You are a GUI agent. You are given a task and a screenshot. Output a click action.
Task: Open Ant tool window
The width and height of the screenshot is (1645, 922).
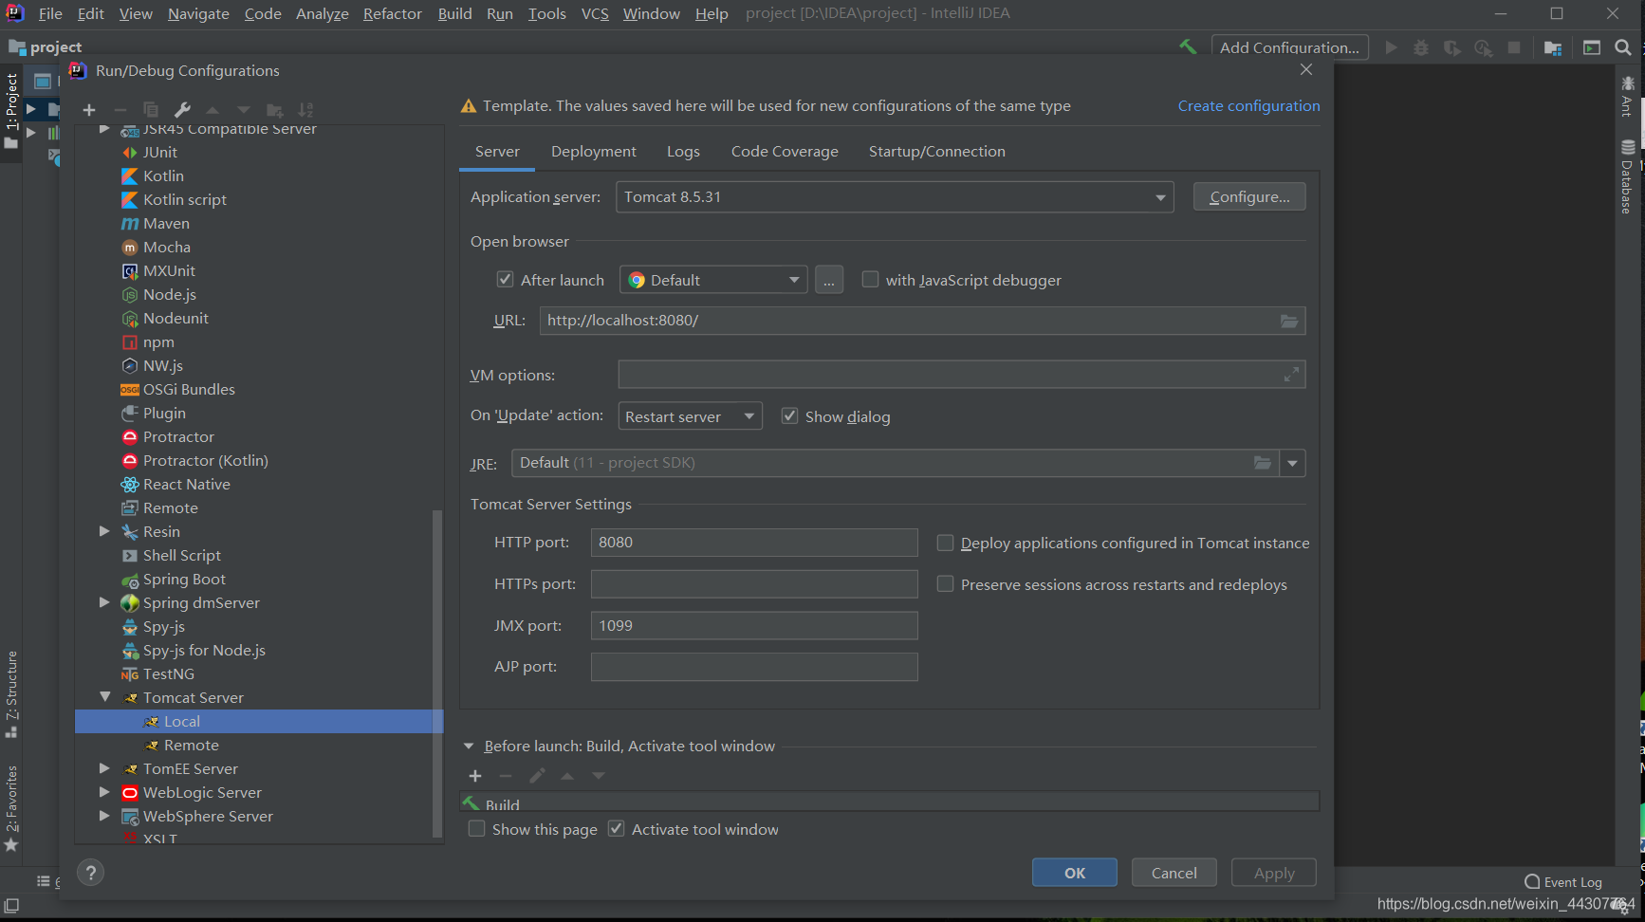click(x=1627, y=96)
